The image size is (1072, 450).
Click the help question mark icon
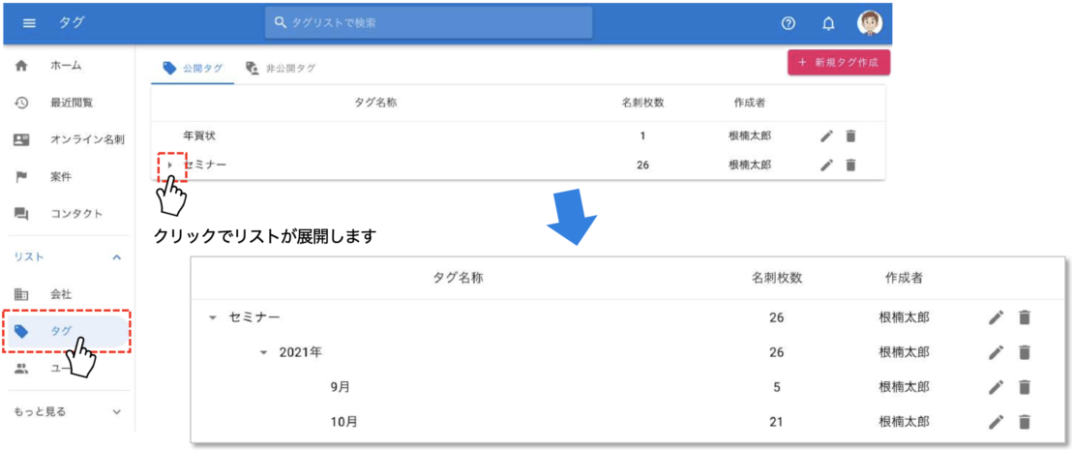(788, 23)
